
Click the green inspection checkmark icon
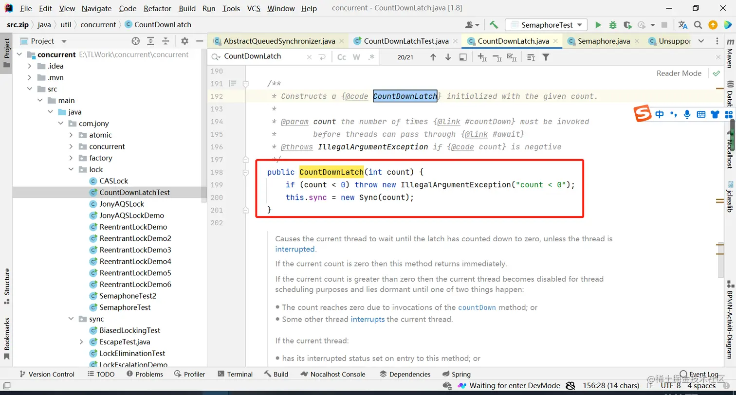(x=716, y=73)
